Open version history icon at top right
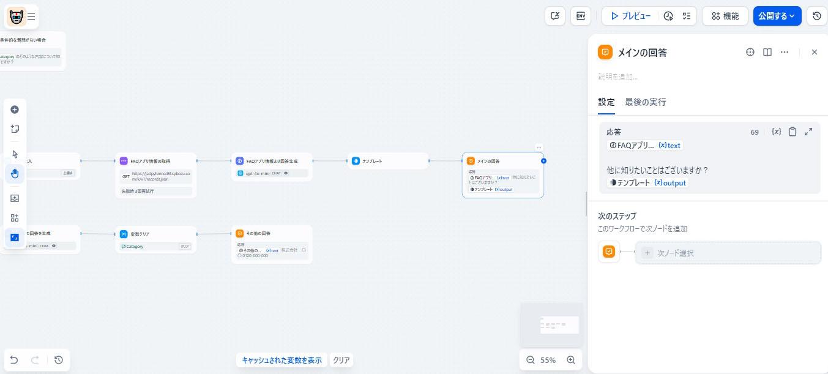828x374 pixels. coord(816,16)
